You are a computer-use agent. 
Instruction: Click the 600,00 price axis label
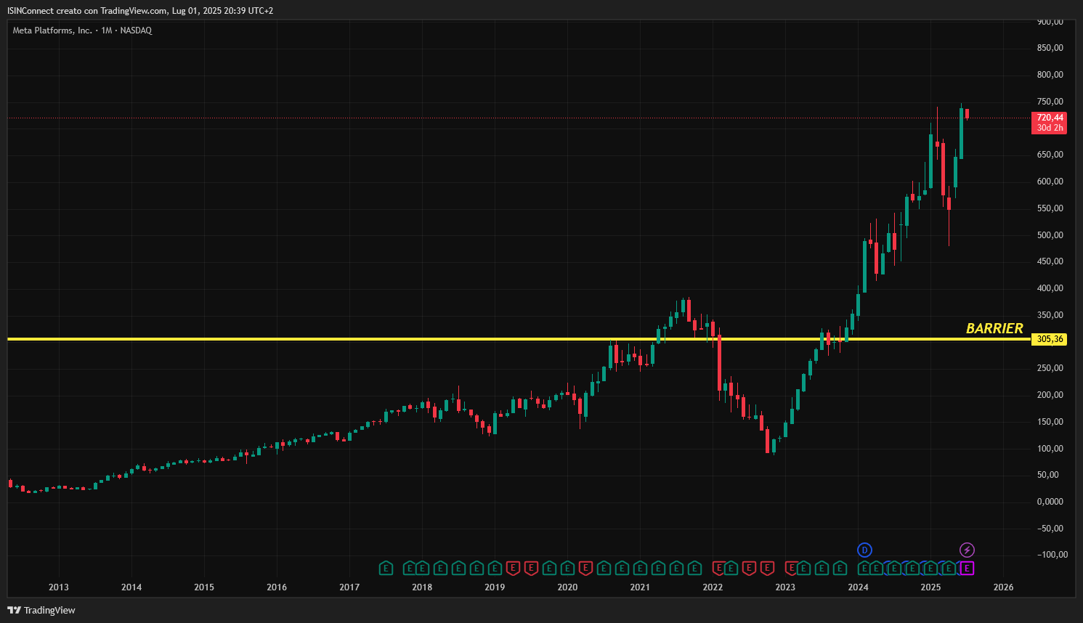(1050, 182)
